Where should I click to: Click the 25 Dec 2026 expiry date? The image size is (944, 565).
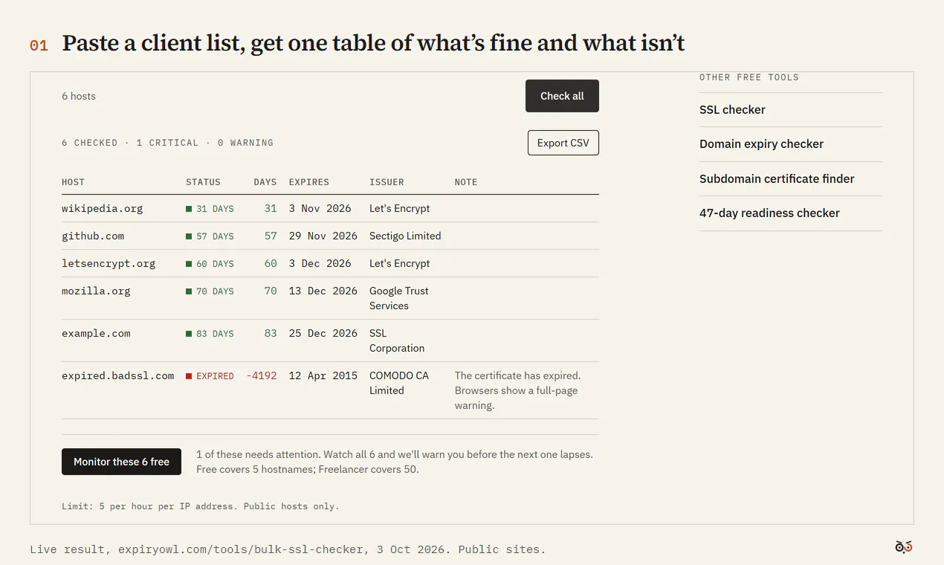point(323,333)
